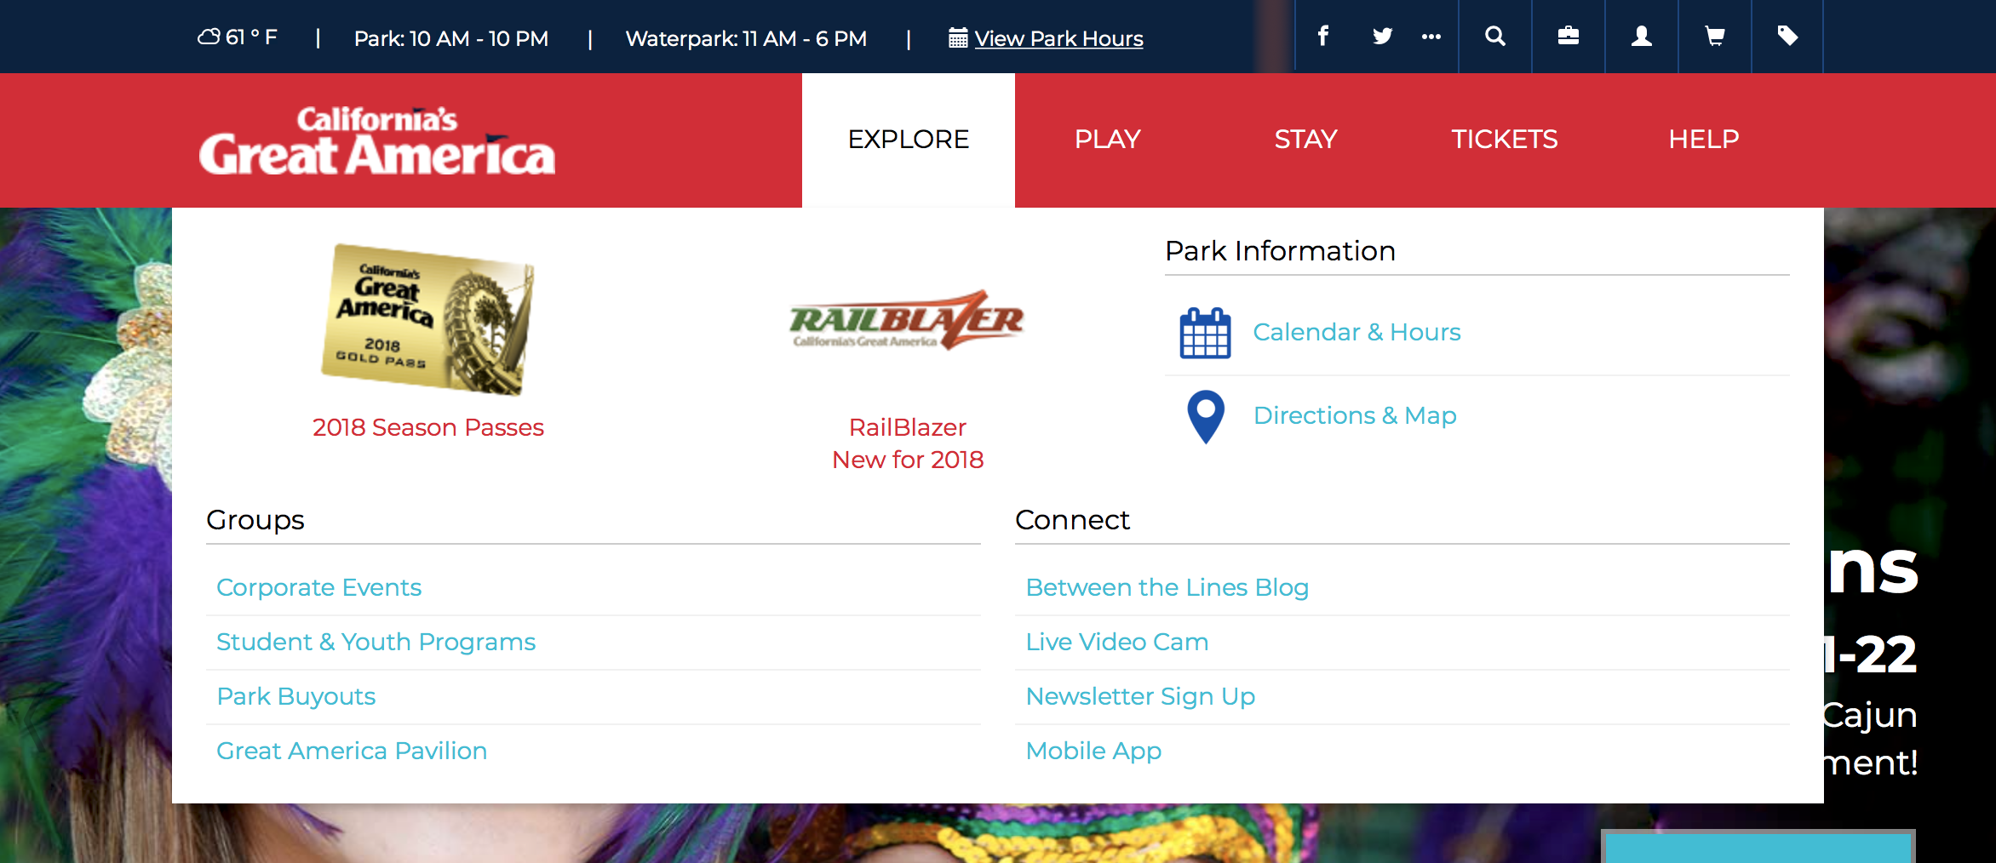This screenshot has width=1996, height=863.
Task: Open the EXPLORE menu tab
Action: point(909,140)
